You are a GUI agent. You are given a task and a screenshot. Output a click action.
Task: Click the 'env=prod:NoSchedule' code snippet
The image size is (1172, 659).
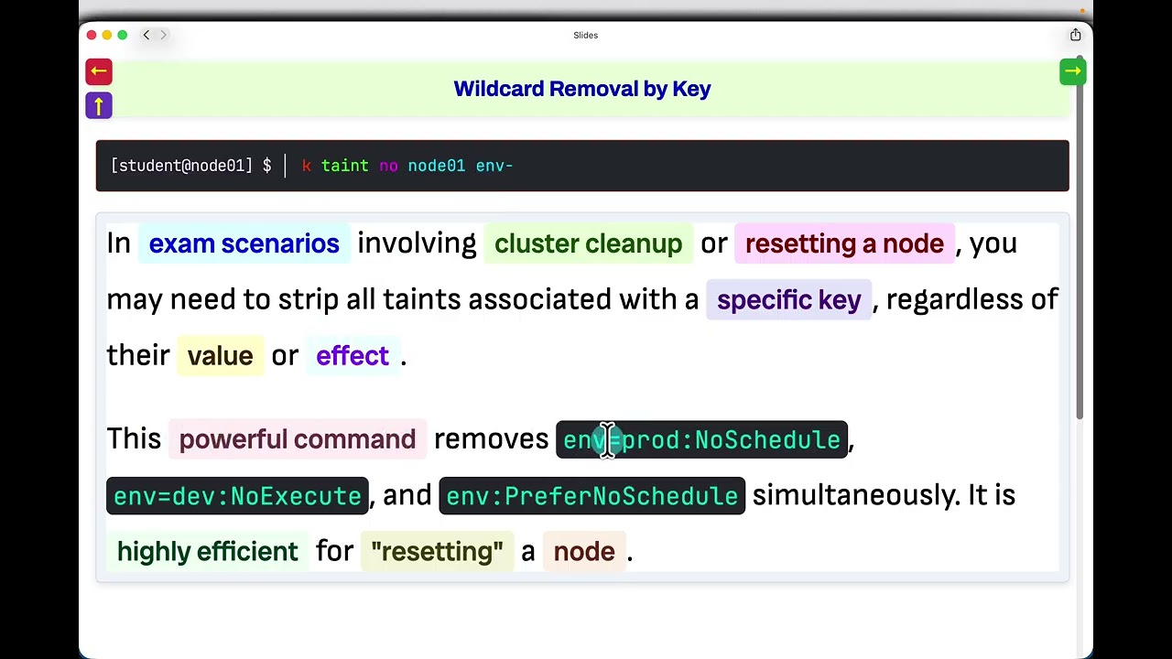click(x=702, y=440)
